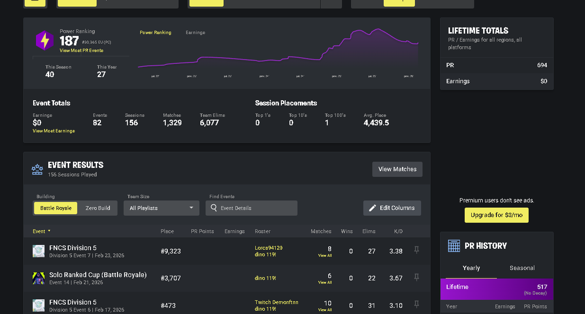Select the Lifetime PR history row
Screen dimensions: 585x314
pos(496,289)
